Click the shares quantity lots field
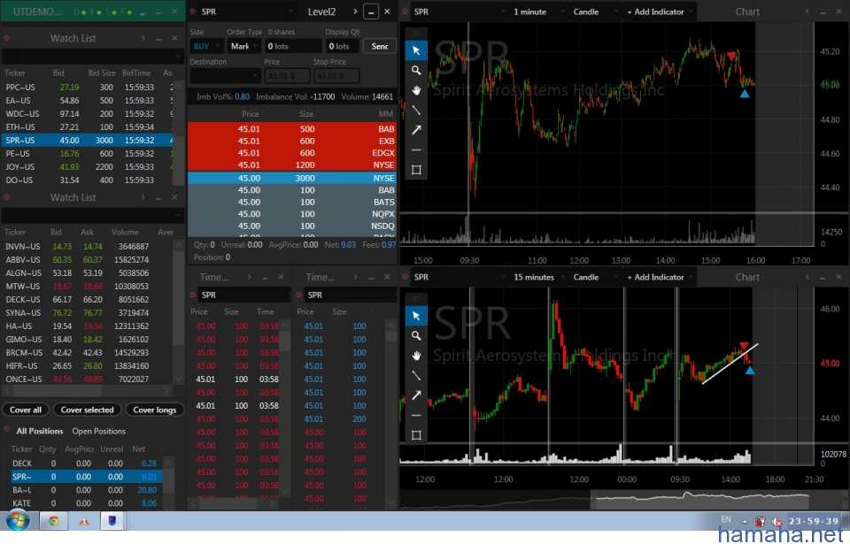This screenshot has width=850, height=544. [x=293, y=47]
